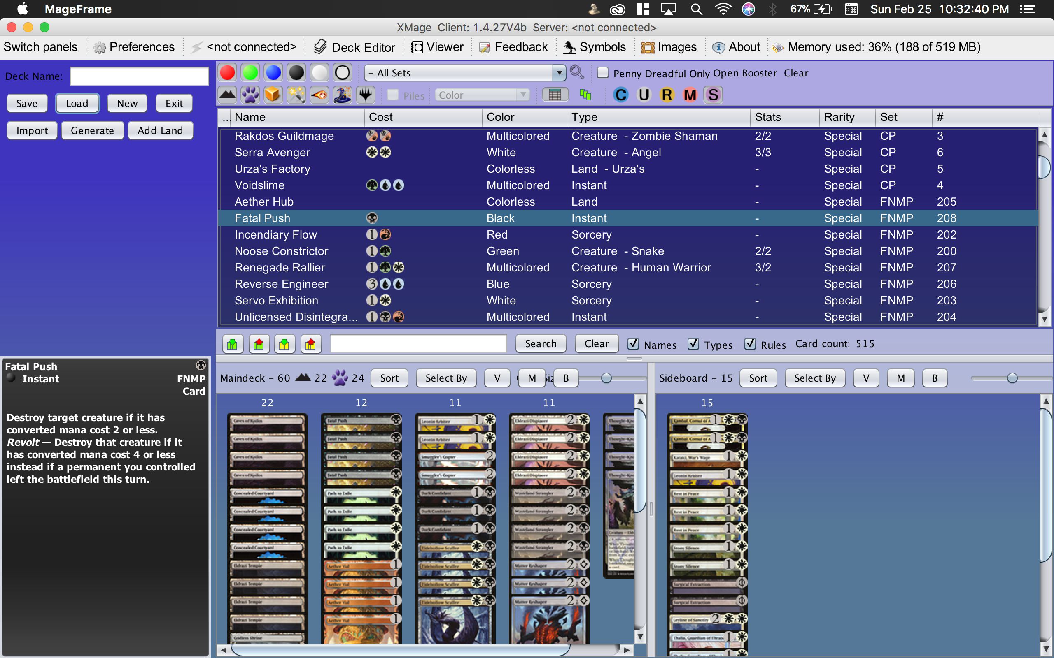Open Wi-Fi status menu
Screen dimensions: 1054x658
[723, 9]
